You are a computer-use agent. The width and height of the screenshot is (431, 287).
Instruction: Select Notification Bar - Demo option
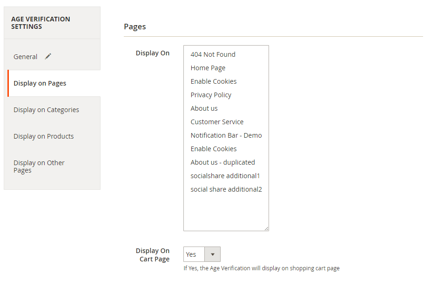pos(226,135)
